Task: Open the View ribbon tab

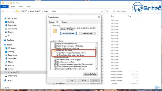Action: 29,7
